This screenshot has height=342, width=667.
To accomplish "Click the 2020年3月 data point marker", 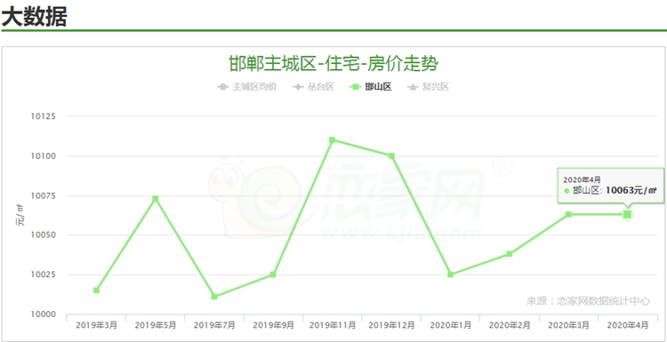I will click(568, 214).
